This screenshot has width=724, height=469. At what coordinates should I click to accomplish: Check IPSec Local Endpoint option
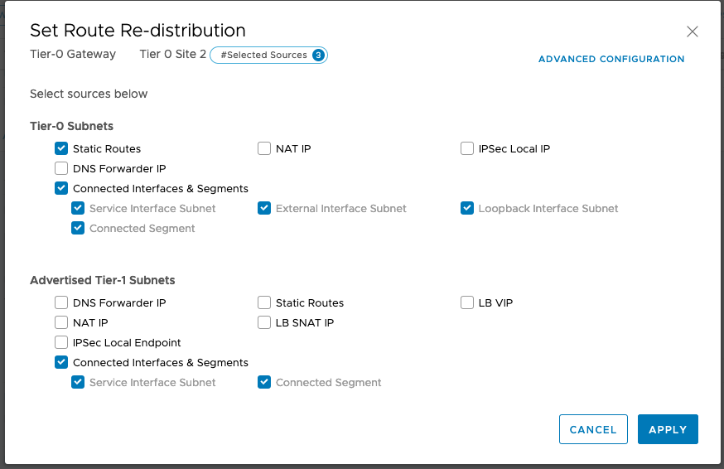coord(61,343)
